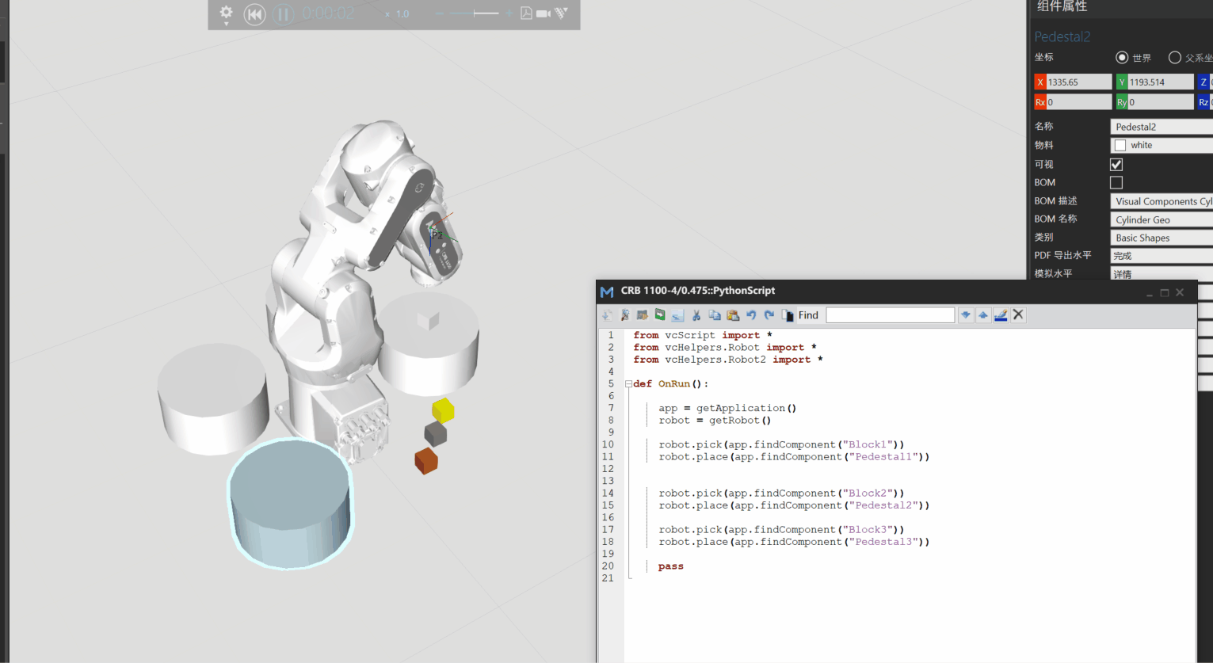Start video recording of the simulation
Screen dimensions: 1213x663
(x=544, y=14)
